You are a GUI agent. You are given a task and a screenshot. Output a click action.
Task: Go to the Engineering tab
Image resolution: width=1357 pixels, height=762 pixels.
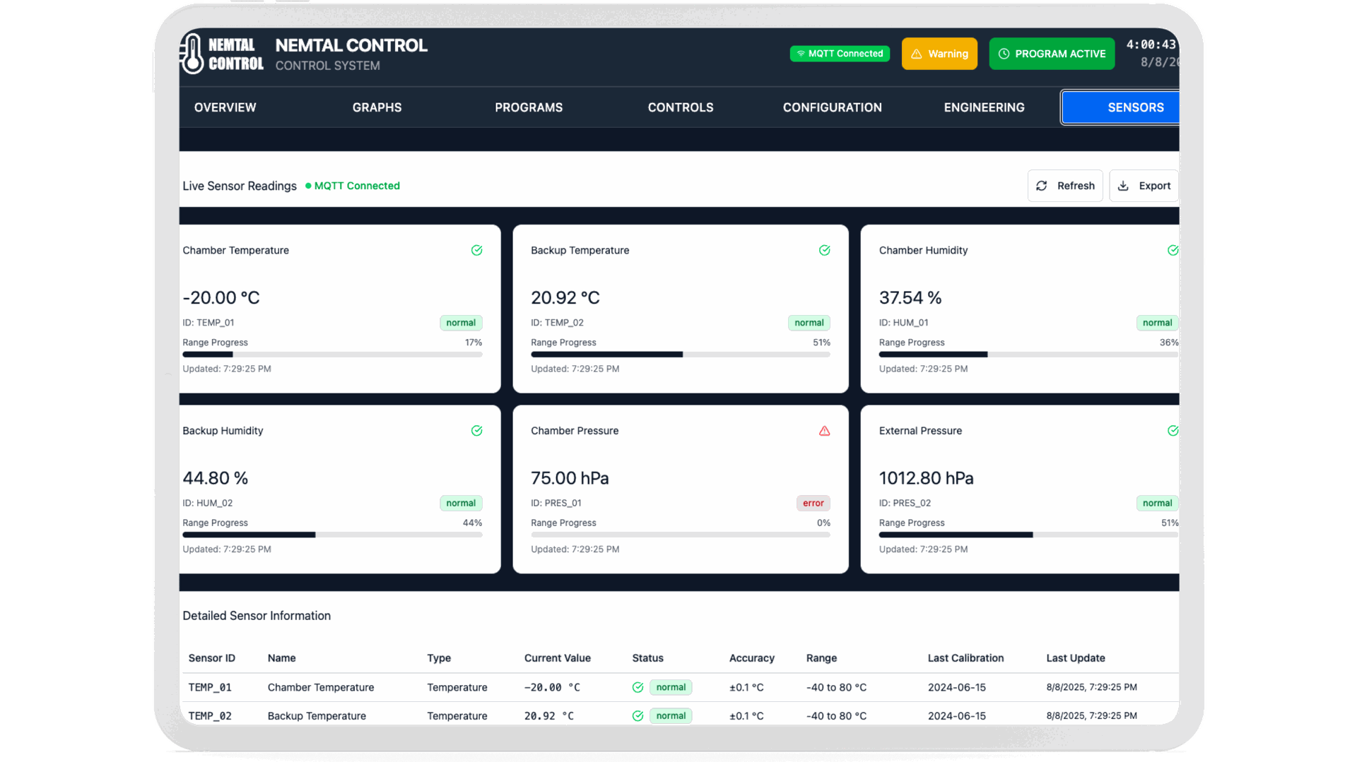click(x=984, y=107)
